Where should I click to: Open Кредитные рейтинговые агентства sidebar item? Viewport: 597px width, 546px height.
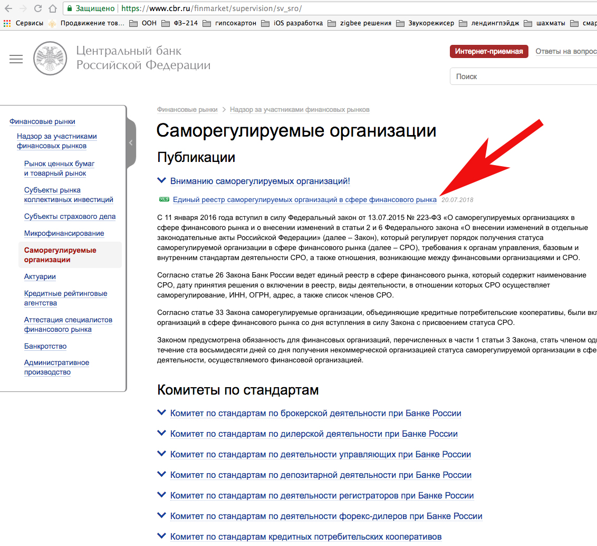click(x=65, y=298)
